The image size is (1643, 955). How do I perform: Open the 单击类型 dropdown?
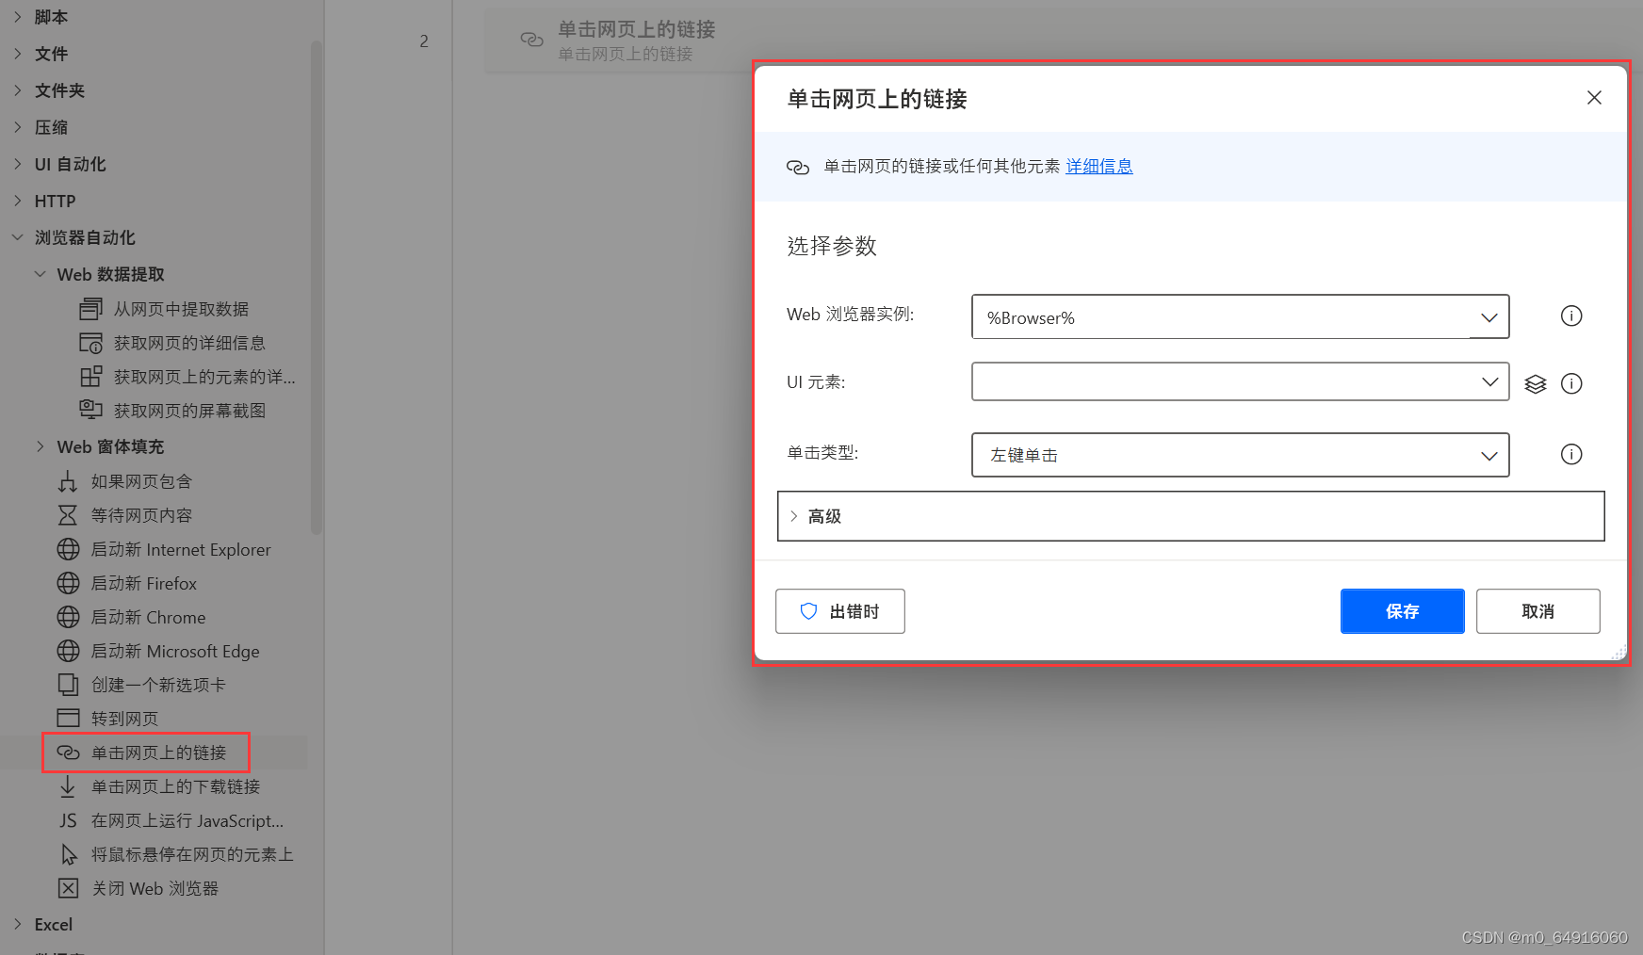pyautogui.click(x=1488, y=455)
